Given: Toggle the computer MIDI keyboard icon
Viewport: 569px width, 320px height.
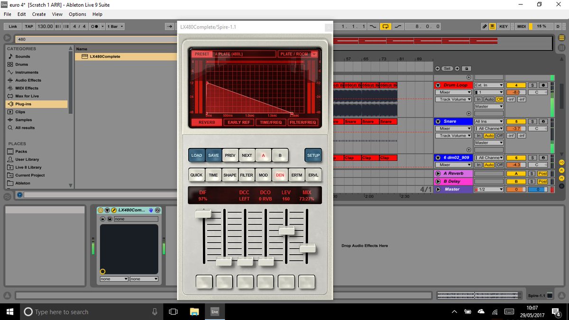Looking at the screenshot, I should click(493, 27).
